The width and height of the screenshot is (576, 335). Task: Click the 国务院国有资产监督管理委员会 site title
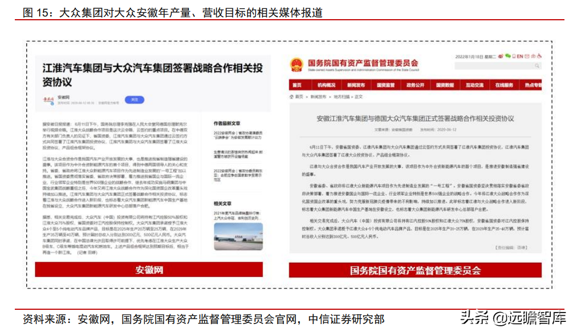coord(363,63)
